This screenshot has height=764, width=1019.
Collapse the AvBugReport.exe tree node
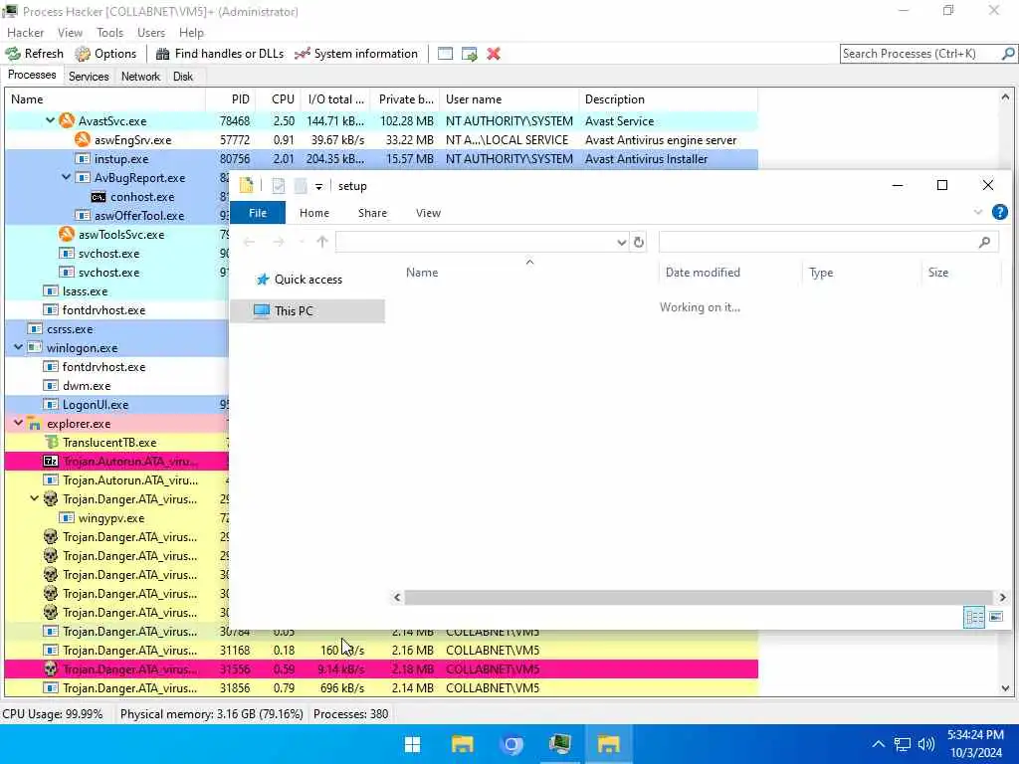click(67, 177)
